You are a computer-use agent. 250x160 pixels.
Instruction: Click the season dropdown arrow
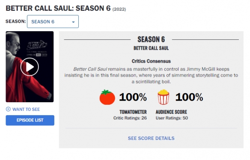coord(73,22)
